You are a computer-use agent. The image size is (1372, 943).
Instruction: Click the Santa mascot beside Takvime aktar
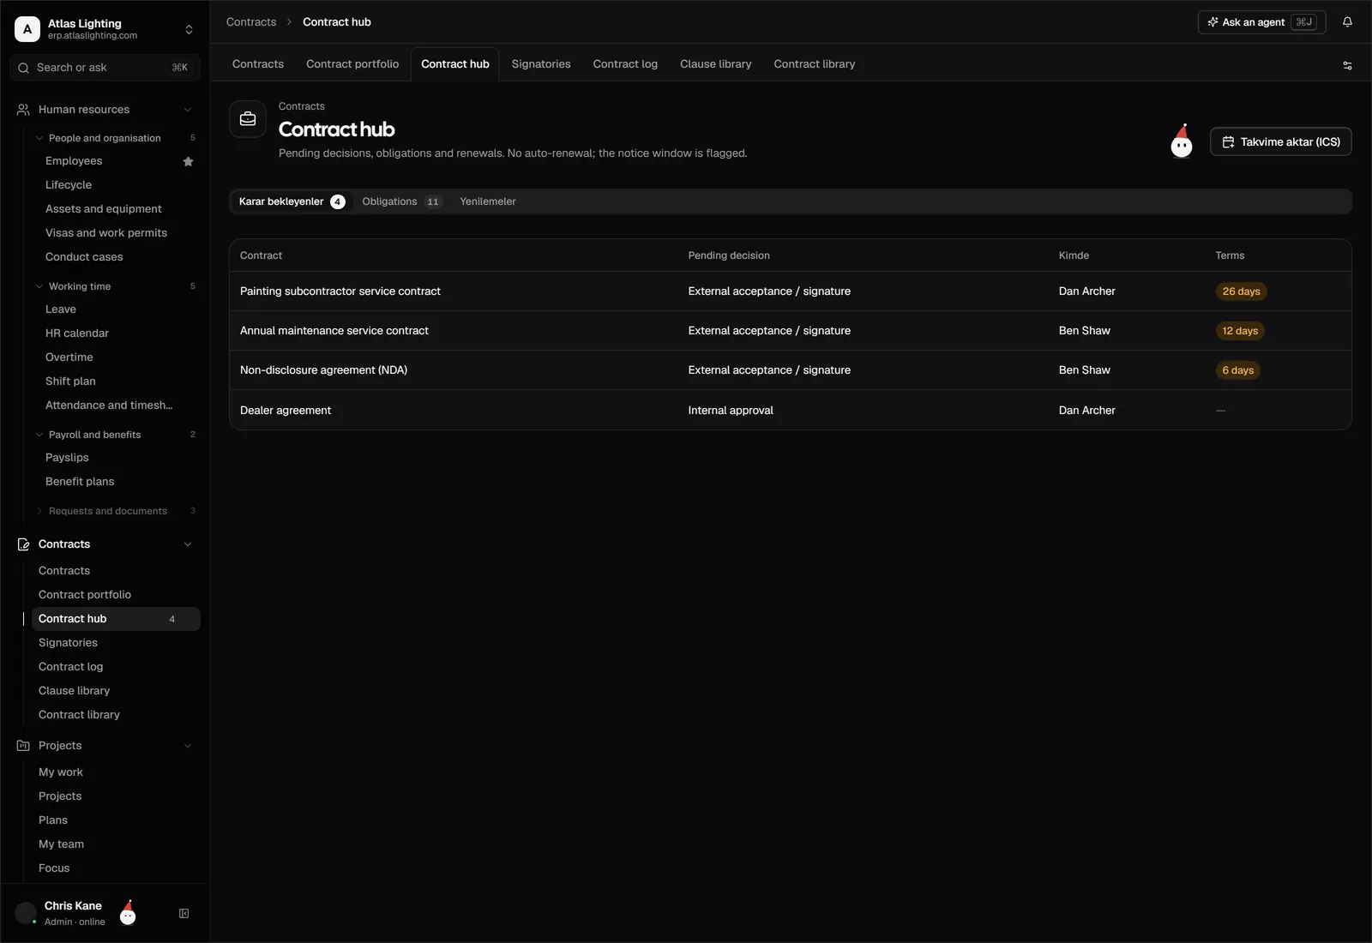click(1182, 141)
